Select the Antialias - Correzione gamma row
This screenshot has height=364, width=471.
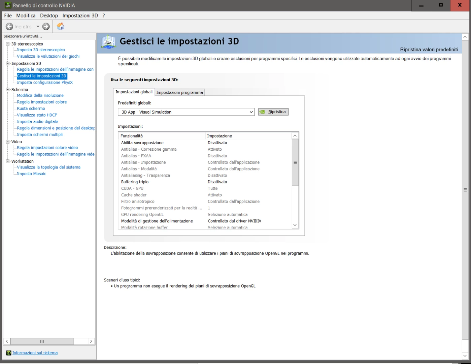click(205, 149)
